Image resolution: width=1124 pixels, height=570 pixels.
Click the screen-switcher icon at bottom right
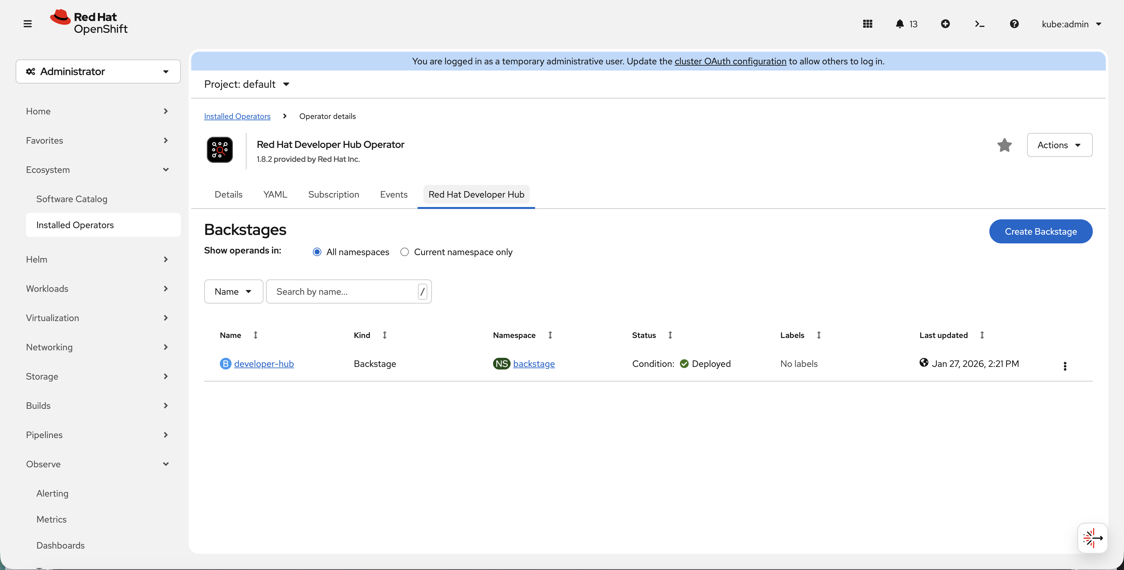point(1092,538)
